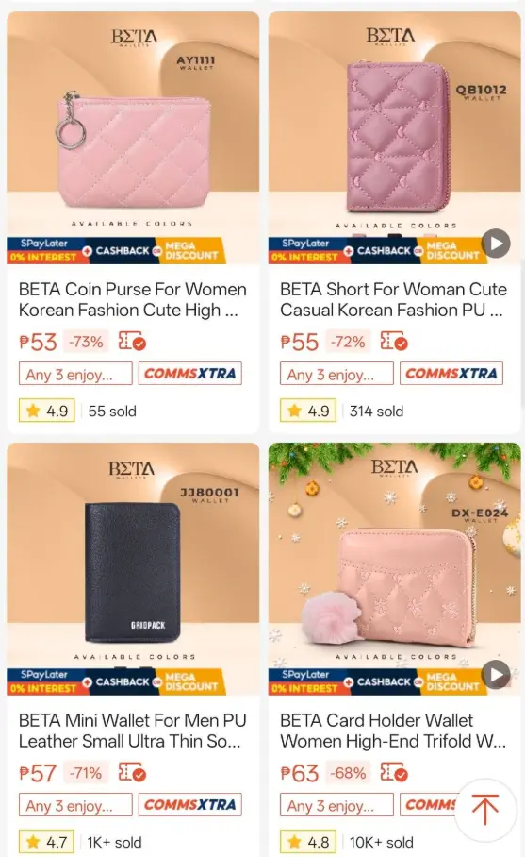This screenshot has height=857, width=525.
Task: Open BETA Mini Wallet For Men title
Action: point(133,731)
